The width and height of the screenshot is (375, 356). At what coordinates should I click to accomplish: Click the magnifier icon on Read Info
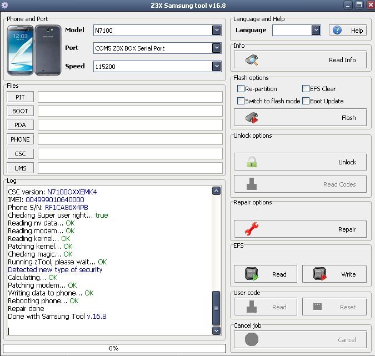tap(252, 60)
